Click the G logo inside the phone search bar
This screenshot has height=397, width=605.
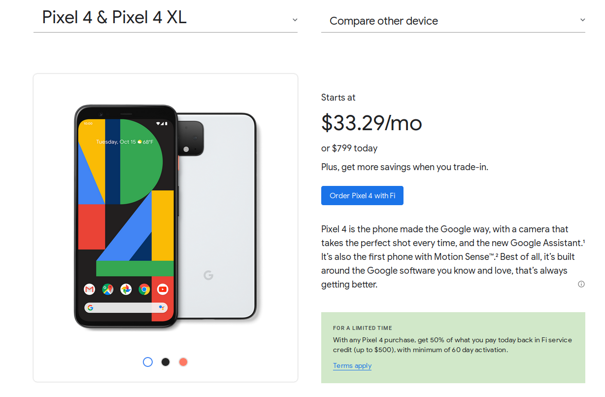(91, 307)
